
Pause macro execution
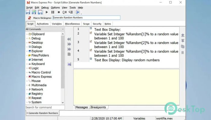click(53, 12)
